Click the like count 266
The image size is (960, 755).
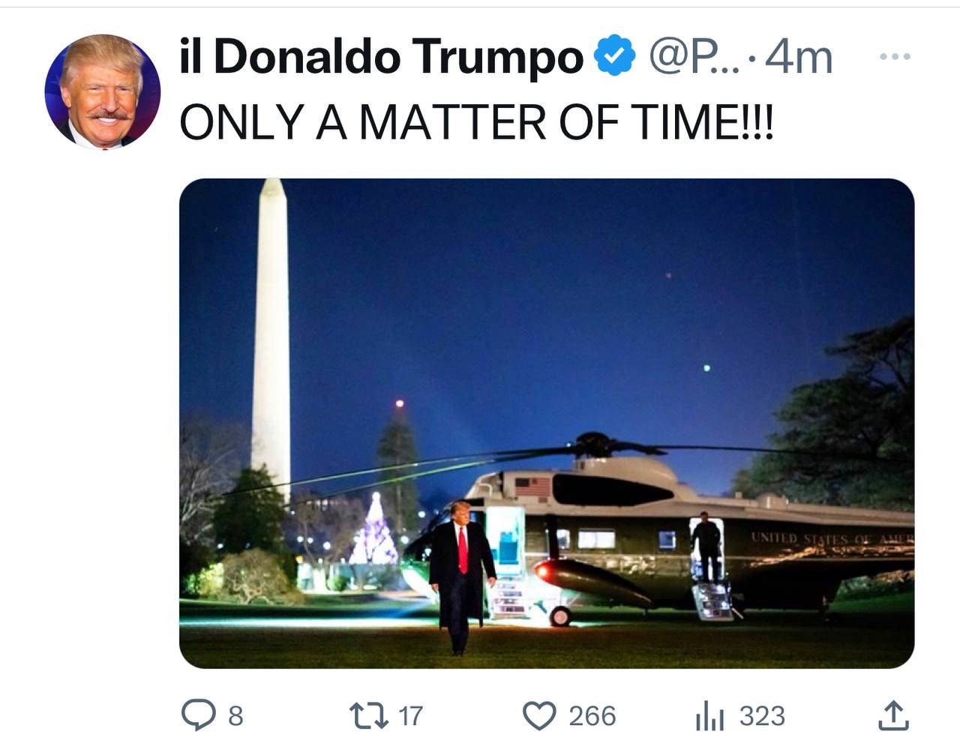[592, 716]
